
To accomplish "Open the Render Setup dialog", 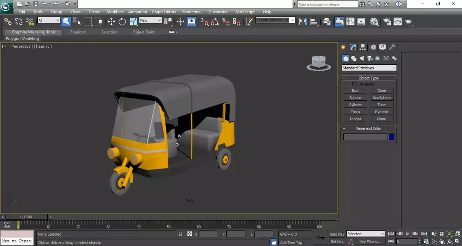I will click(x=387, y=21).
